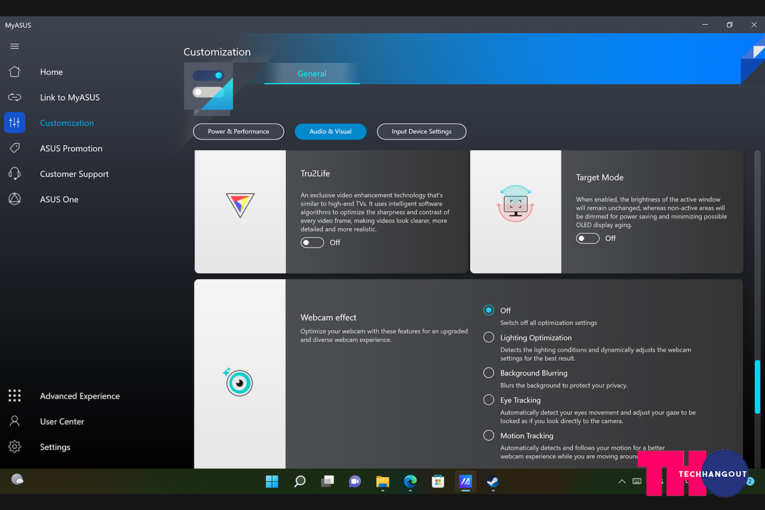Screen dimensions: 765x510
Task: Click 'Blurs the background to protect your privacy' text
Action: tap(564, 386)
